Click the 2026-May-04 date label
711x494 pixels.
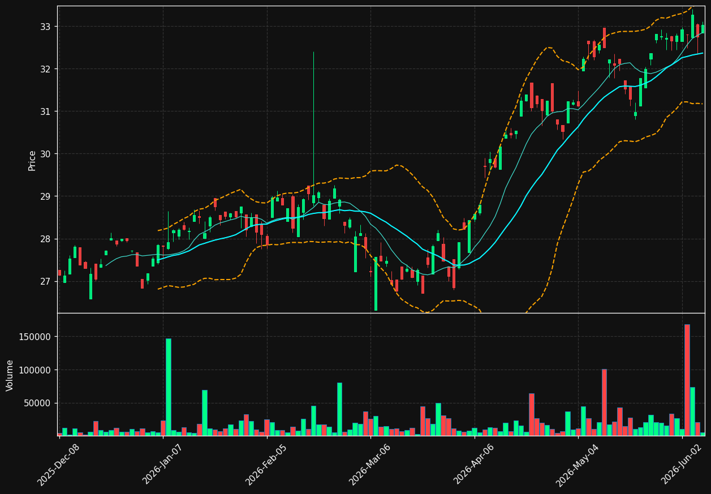click(x=578, y=465)
